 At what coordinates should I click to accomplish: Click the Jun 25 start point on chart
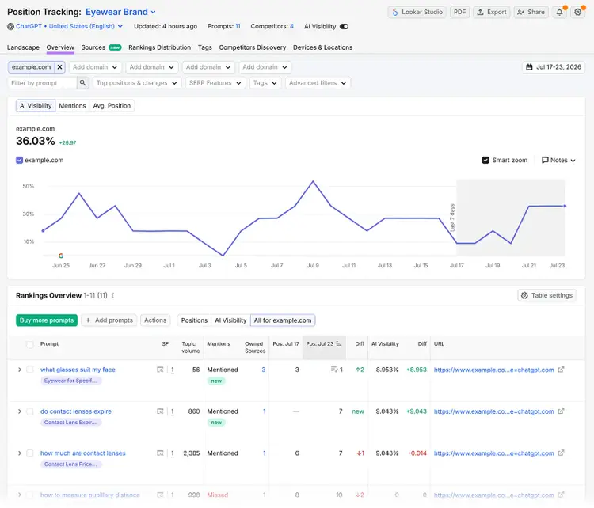(x=43, y=230)
